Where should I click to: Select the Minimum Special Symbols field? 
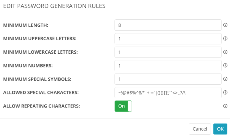click(168, 79)
